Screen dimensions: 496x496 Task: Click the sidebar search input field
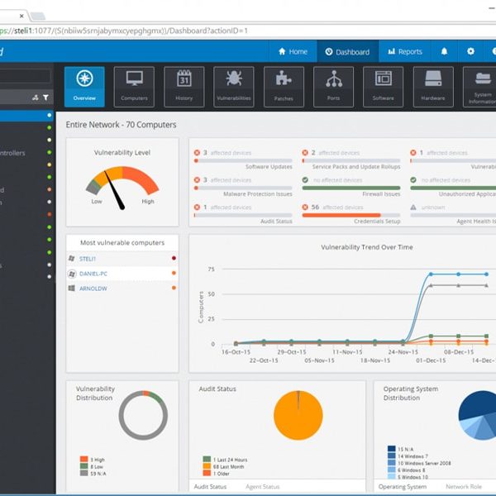click(x=25, y=76)
